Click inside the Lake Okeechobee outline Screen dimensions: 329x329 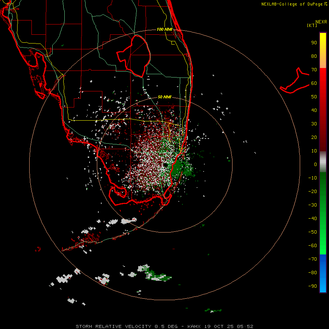137,56
